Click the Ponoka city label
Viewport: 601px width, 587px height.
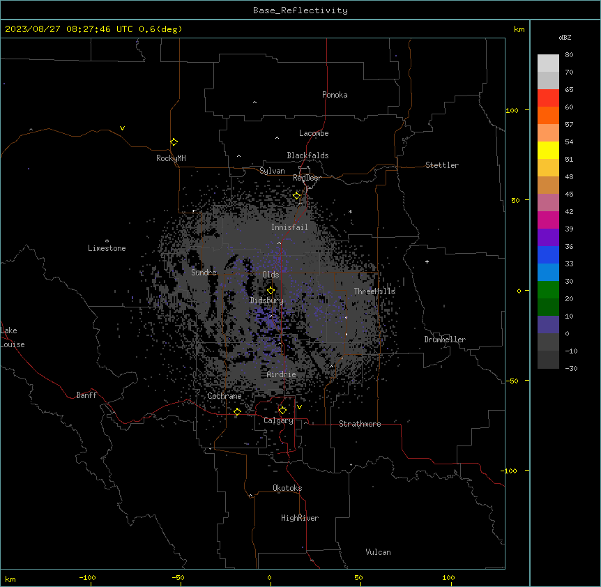(x=335, y=95)
